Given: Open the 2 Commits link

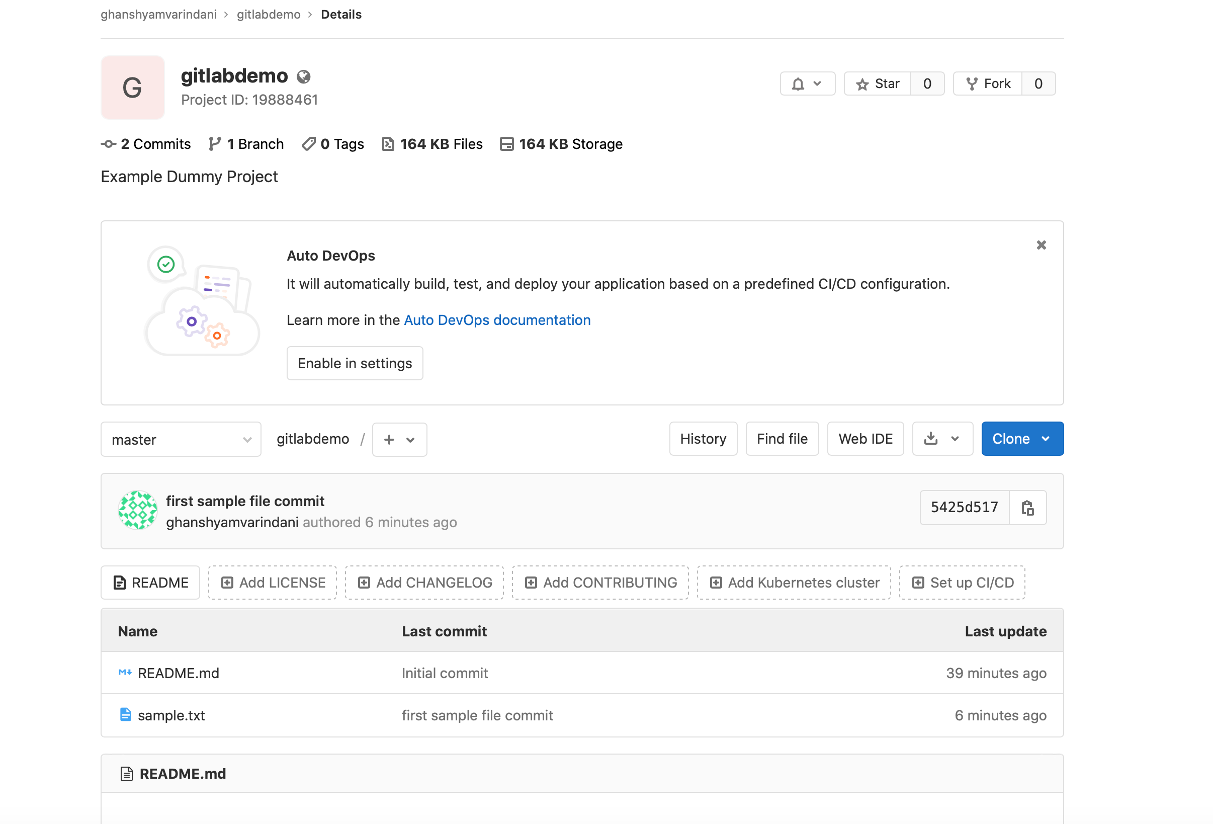Looking at the screenshot, I should 146,143.
